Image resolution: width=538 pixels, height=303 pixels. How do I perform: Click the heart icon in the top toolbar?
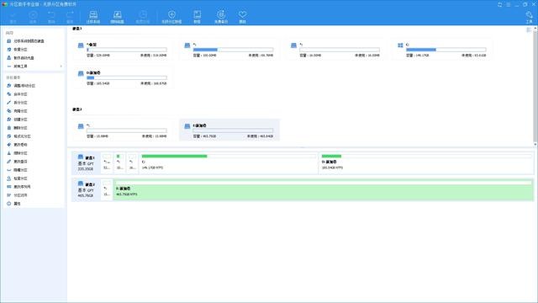(243, 17)
